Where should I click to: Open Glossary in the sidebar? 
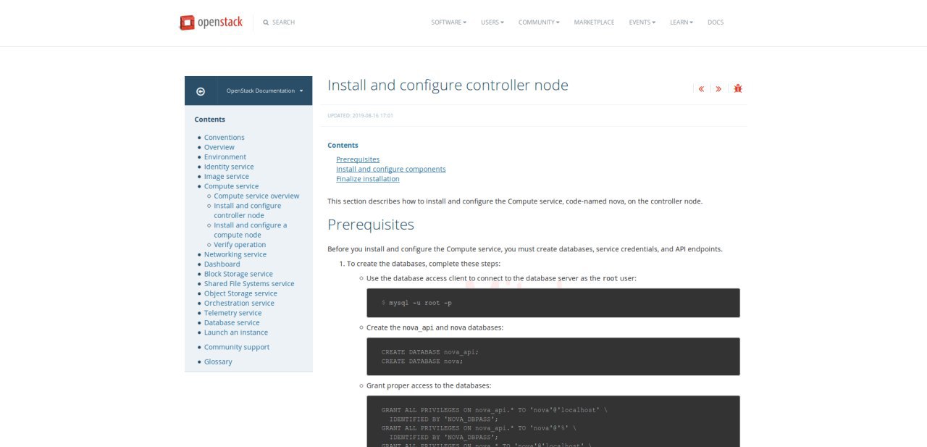[x=218, y=362]
